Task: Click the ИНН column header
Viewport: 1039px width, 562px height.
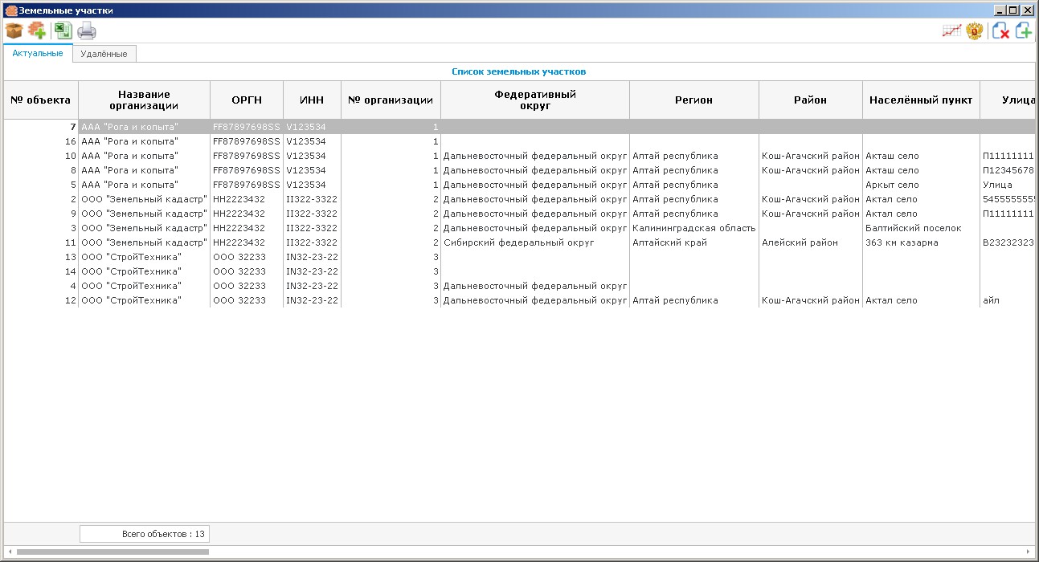Action: 312,100
